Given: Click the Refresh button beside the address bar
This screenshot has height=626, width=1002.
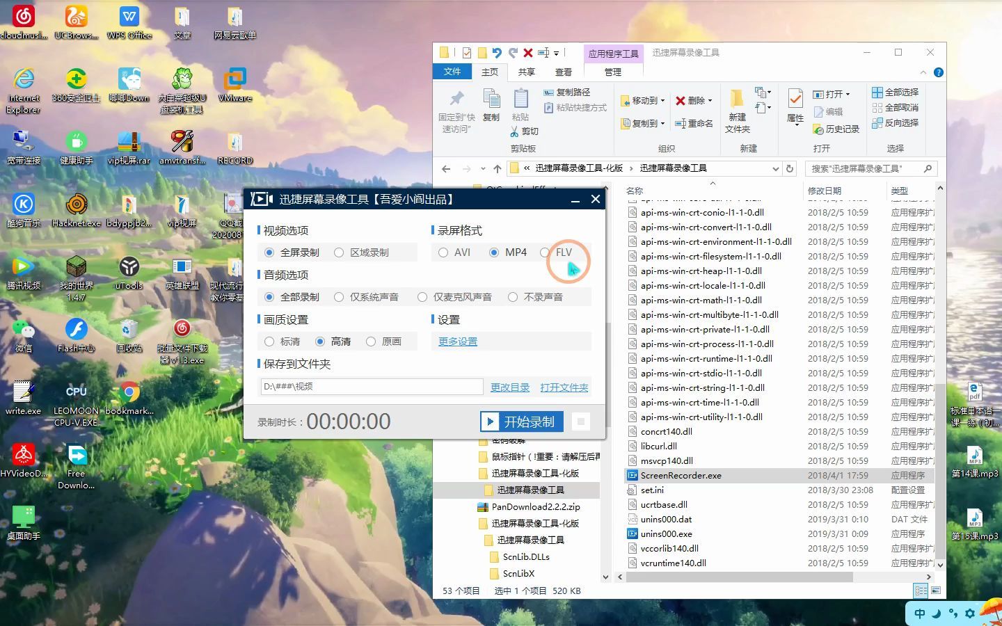Looking at the screenshot, I should (790, 168).
